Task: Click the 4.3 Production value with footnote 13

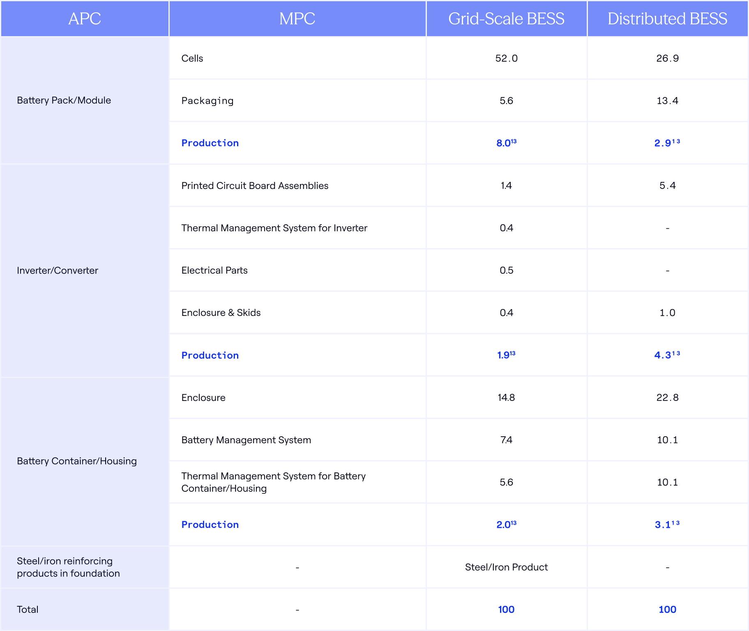Action: (x=668, y=355)
